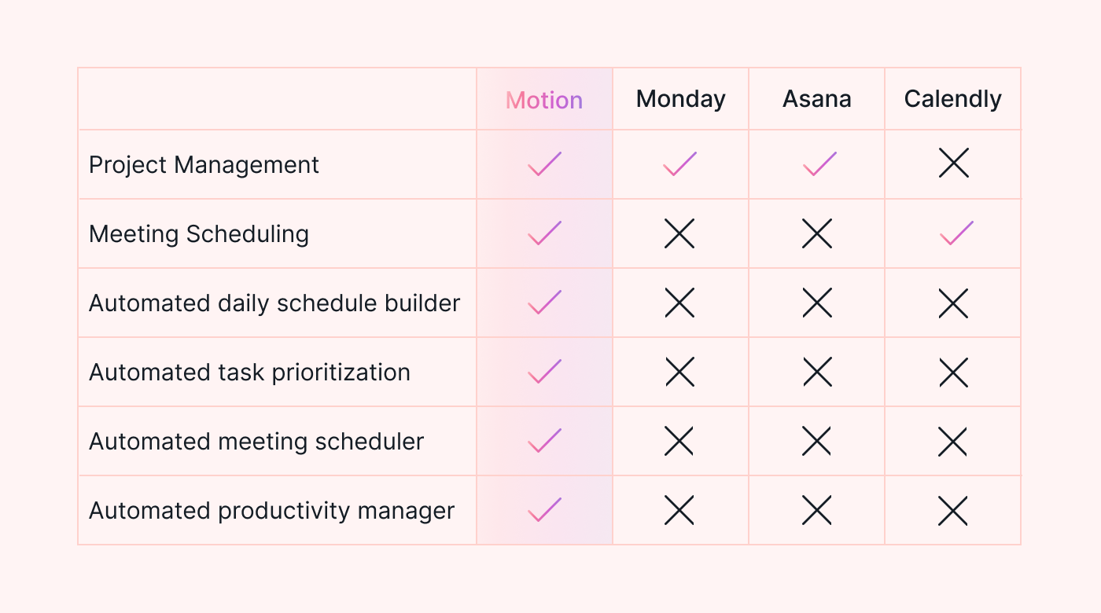
Task: Select the Monday column header
Action: coord(680,99)
